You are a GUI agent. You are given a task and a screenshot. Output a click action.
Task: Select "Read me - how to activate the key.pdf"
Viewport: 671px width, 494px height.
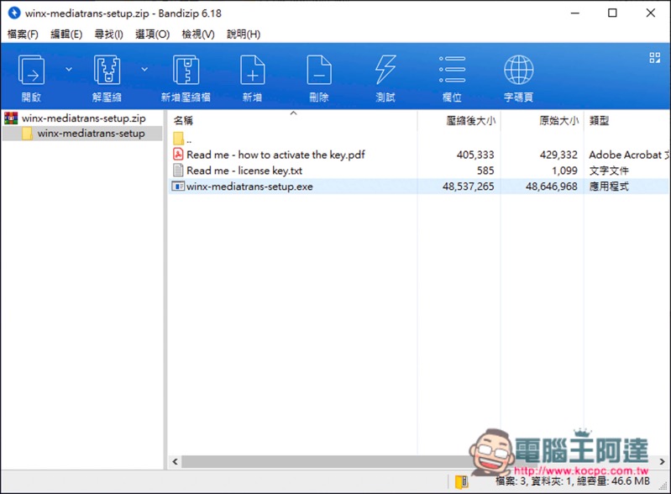point(275,155)
